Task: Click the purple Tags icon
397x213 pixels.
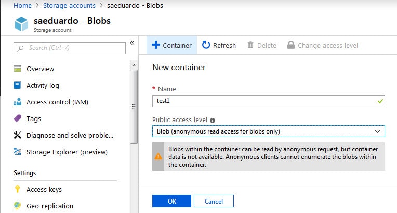Action: 18,118
